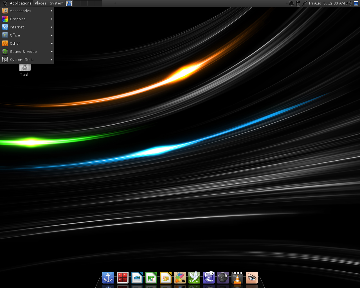Open the anchor Docky icon in dock

108,278
